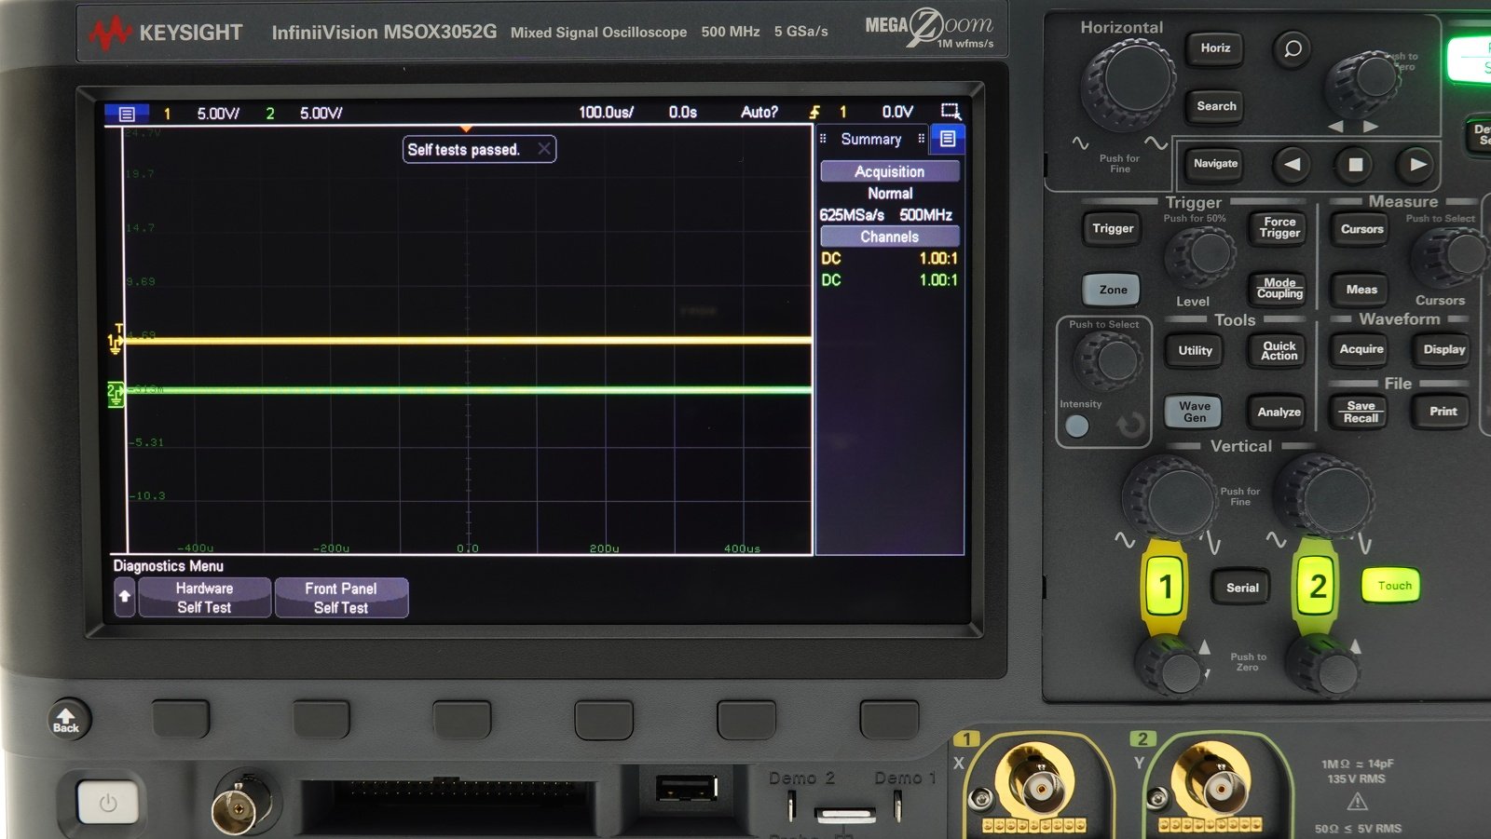1491x839 pixels.
Task: Push the Trigger Level knob
Action: (x=1201, y=256)
